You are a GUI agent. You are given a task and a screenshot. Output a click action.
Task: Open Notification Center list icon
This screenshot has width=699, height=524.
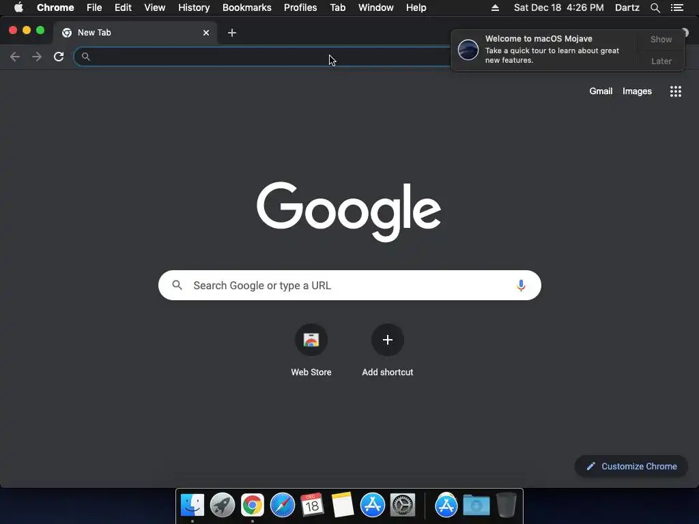(676, 8)
